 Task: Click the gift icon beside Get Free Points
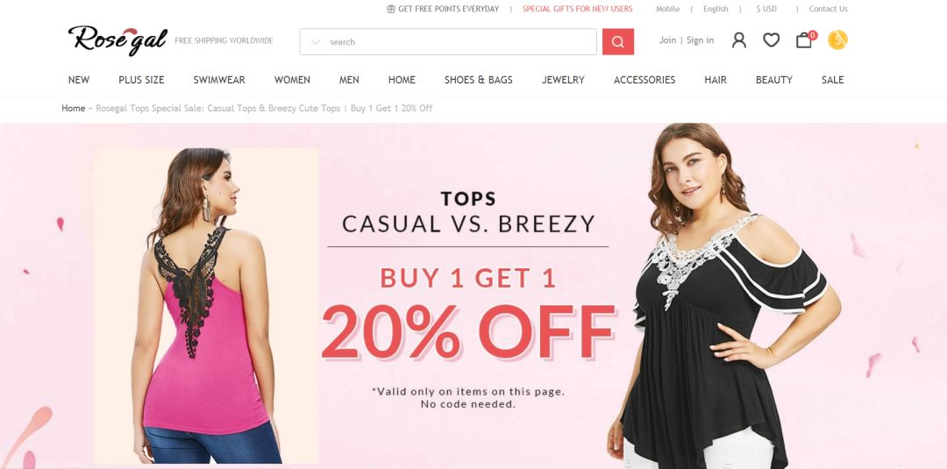click(x=391, y=9)
